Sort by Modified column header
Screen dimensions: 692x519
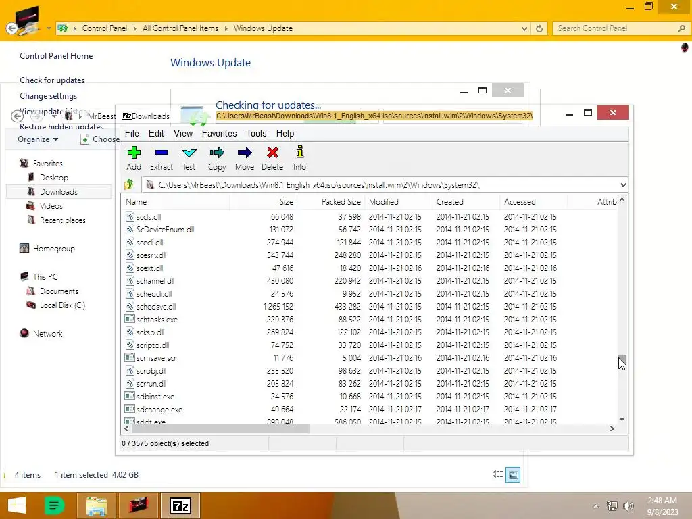click(399, 201)
